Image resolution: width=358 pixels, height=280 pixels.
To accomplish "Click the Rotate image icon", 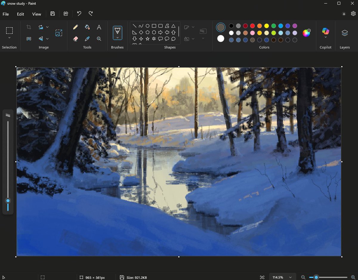I will 41,27.
